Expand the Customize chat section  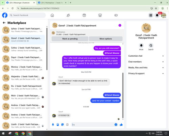click(146, 56)
